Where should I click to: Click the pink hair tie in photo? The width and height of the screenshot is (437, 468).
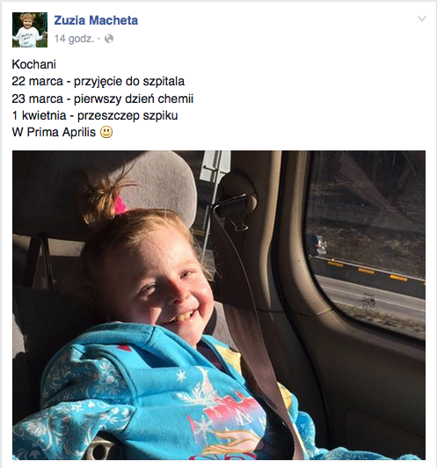tap(120, 205)
